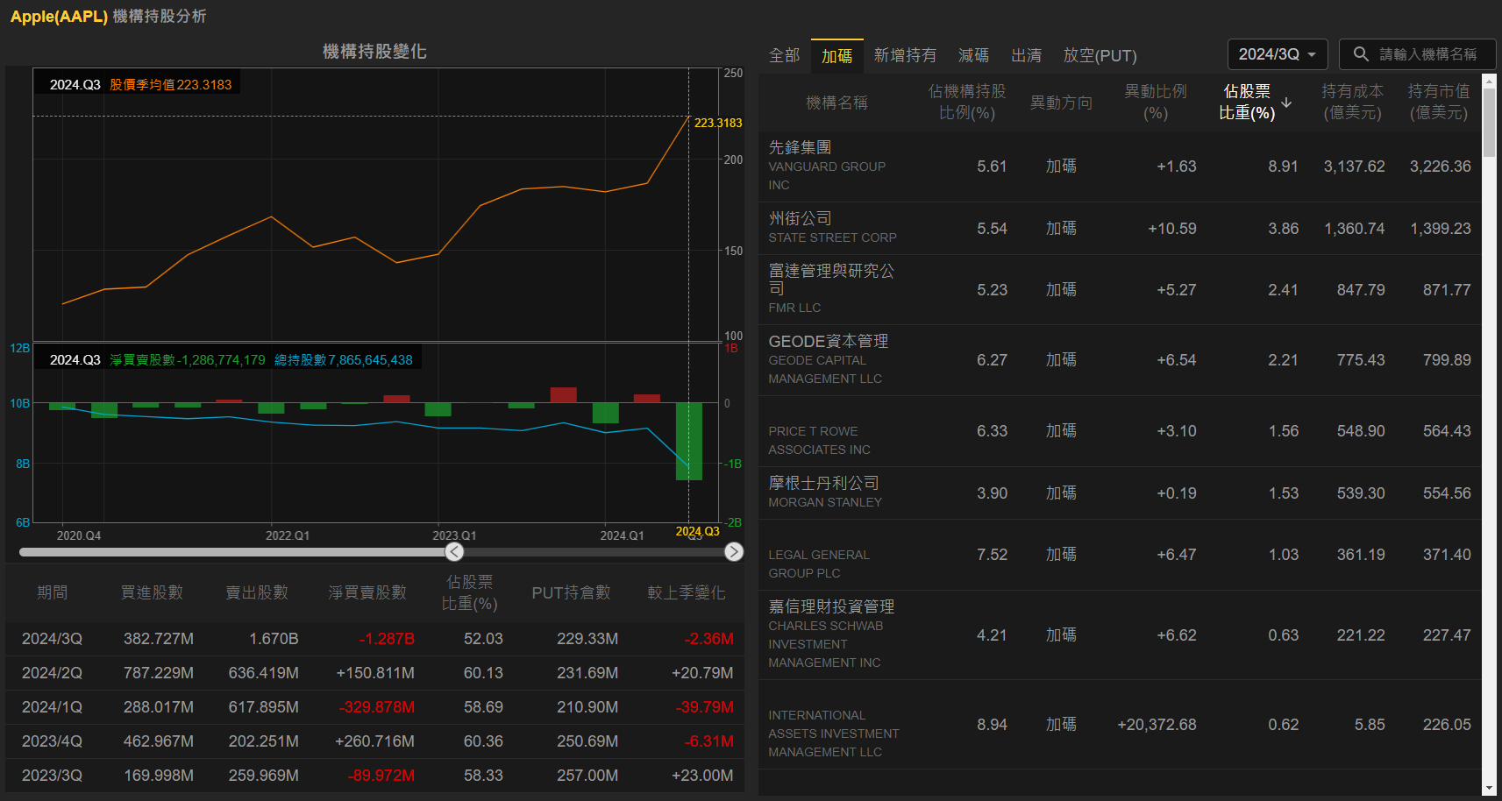Click the 總持股數 7,865,645,438 legend
The width and height of the screenshot is (1502, 801).
[x=343, y=360]
